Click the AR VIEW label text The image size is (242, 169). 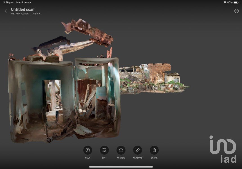(x=121, y=158)
